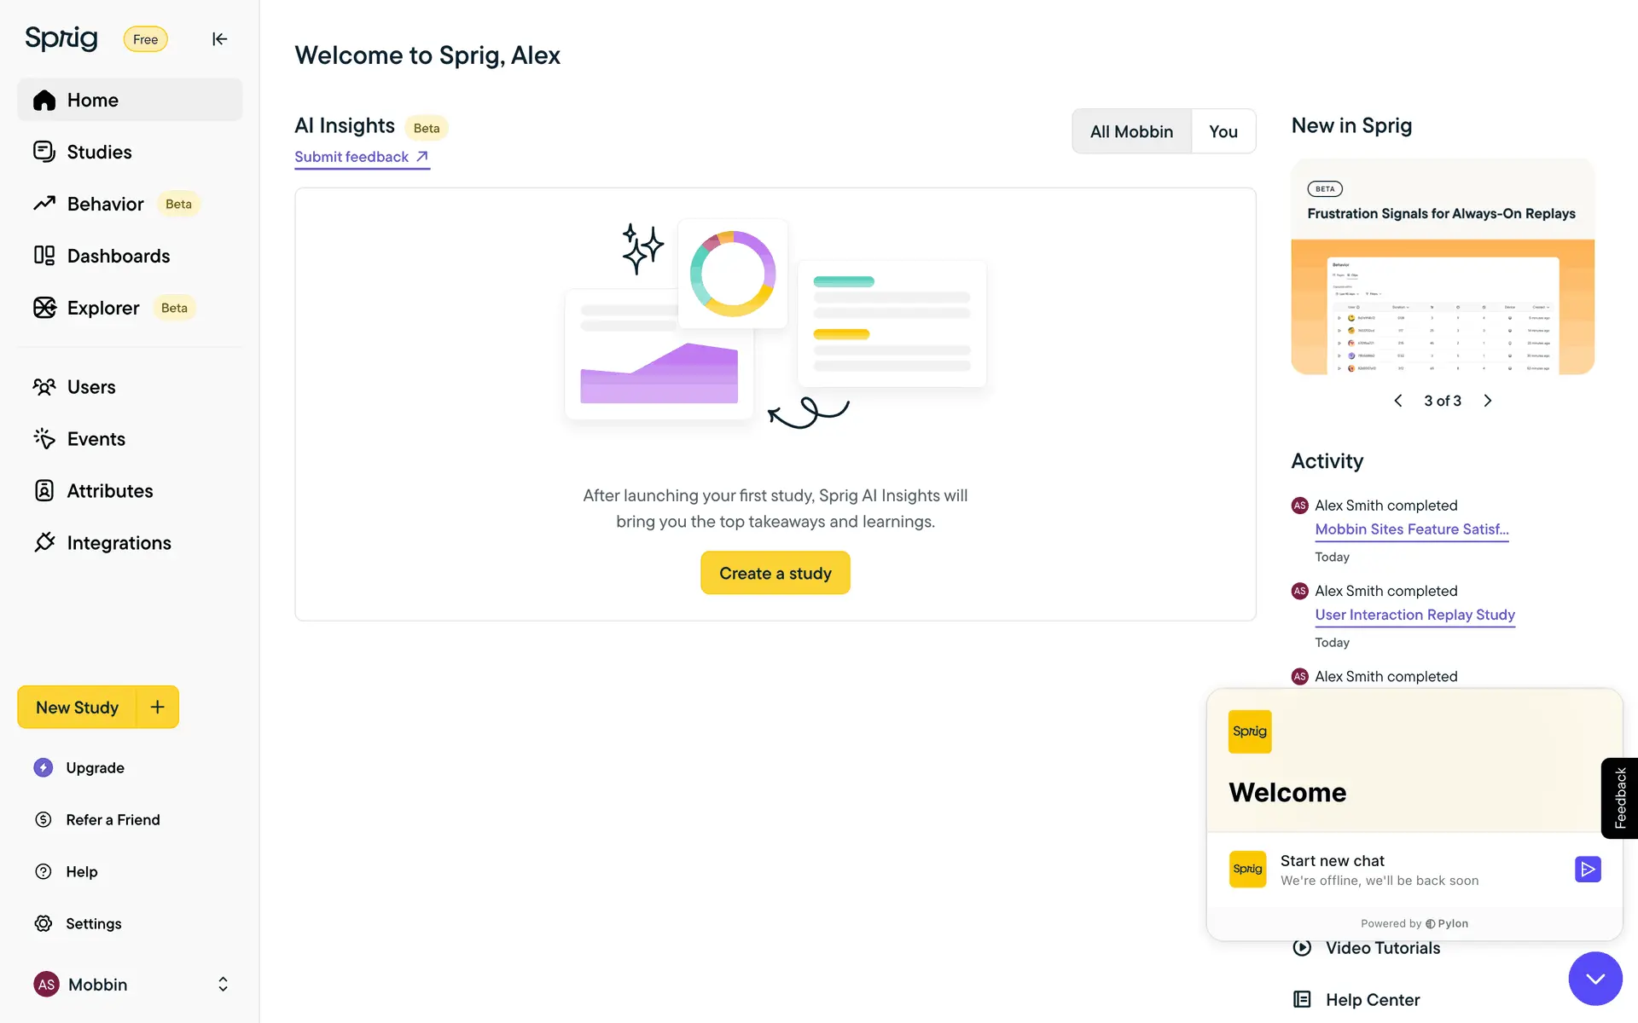Expand the Mobbin workspace switcher
This screenshot has width=1638, height=1023.
pos(222,985)
